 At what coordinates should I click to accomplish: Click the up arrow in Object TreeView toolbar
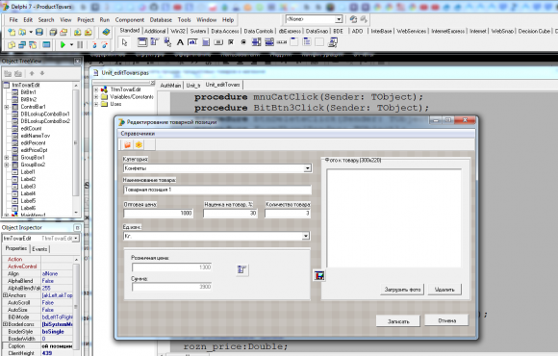32,73
